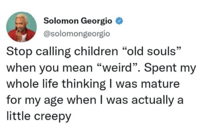
Task: Open the profile picture avatar
Action: pos(21,27)
